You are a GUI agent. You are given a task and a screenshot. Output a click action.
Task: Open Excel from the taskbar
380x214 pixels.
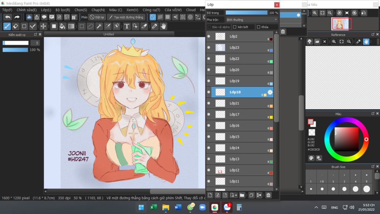pos(153,207)
